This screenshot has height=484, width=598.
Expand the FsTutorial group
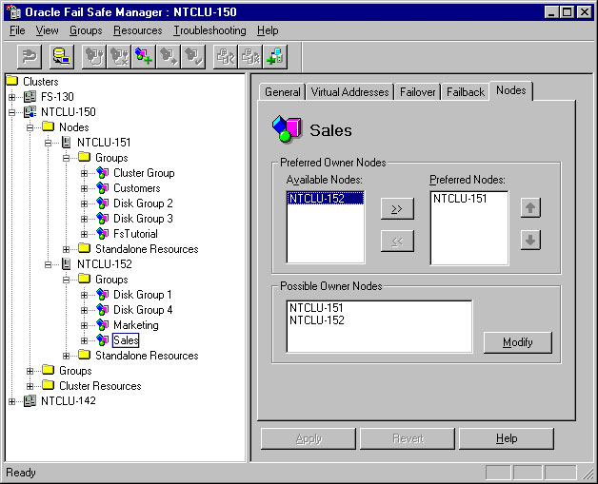[x=85, y=234]
